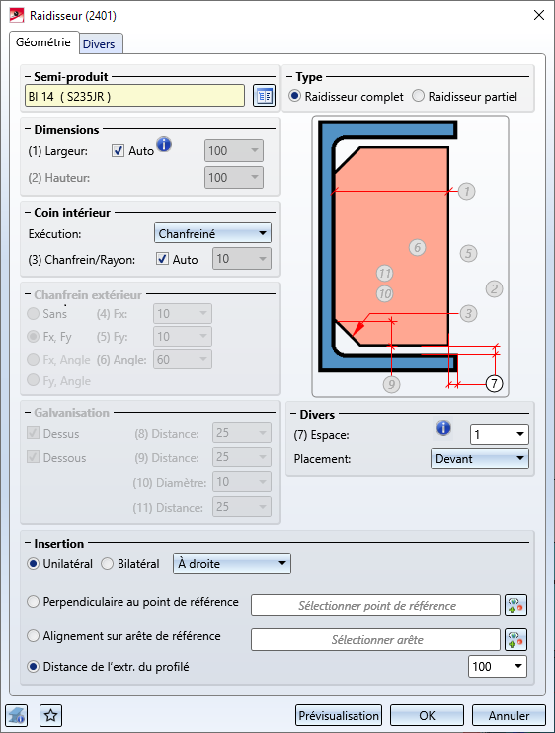Select Raidisseur partiel option
555x733 pixels.
(x=418, y=96)
